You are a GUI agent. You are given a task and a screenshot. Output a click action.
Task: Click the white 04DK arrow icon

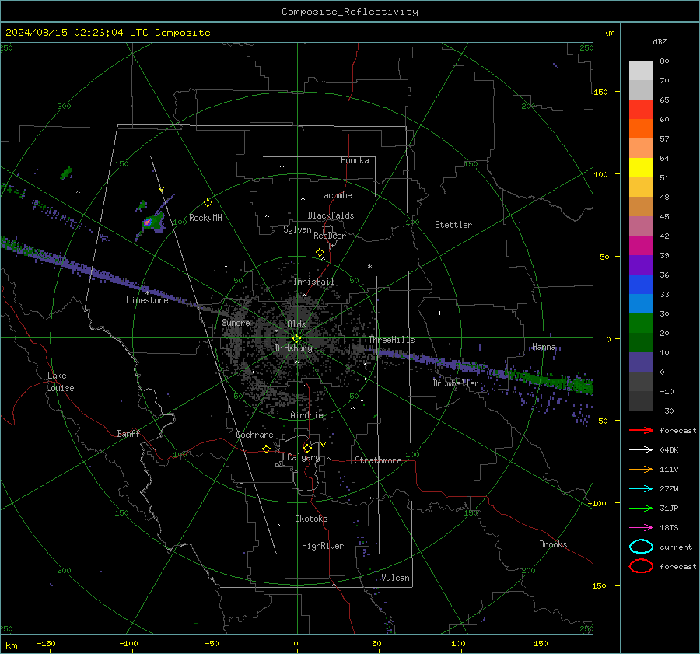(641, 449)
